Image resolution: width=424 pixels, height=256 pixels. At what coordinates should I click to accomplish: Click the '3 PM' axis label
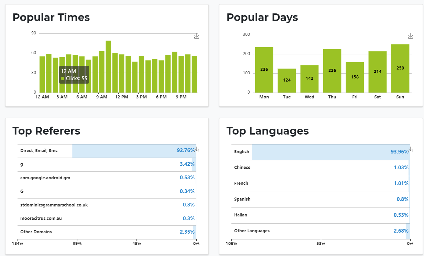pyautogui.click(x=141, y=97)
